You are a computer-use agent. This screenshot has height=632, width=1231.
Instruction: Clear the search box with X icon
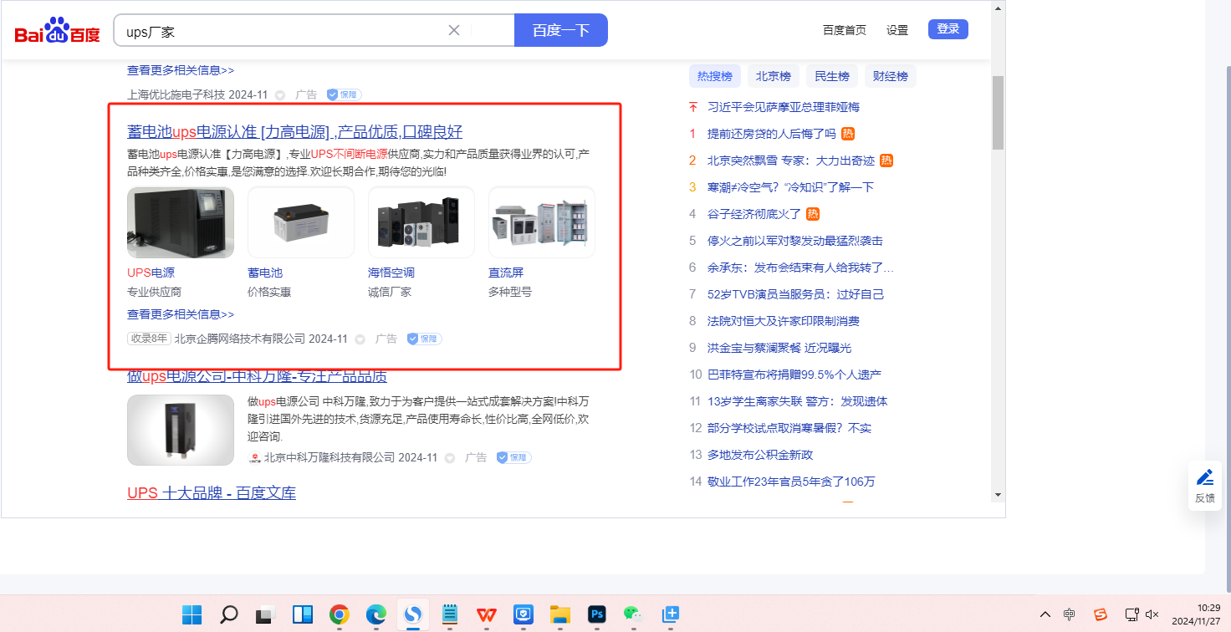tap(454, 30)
